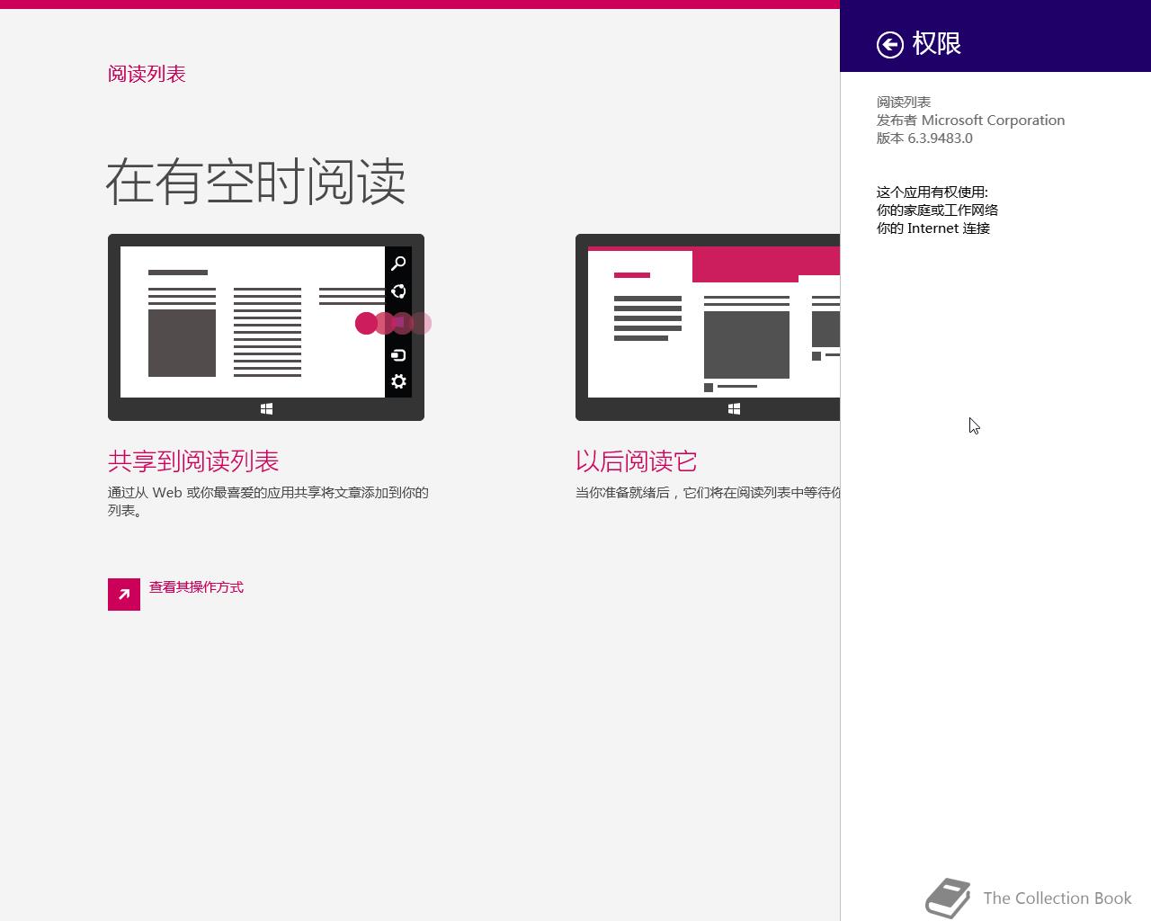Click the share charm icon in first illustration
The width and height of the screenshot is (1151, 921).
[398, 291]
